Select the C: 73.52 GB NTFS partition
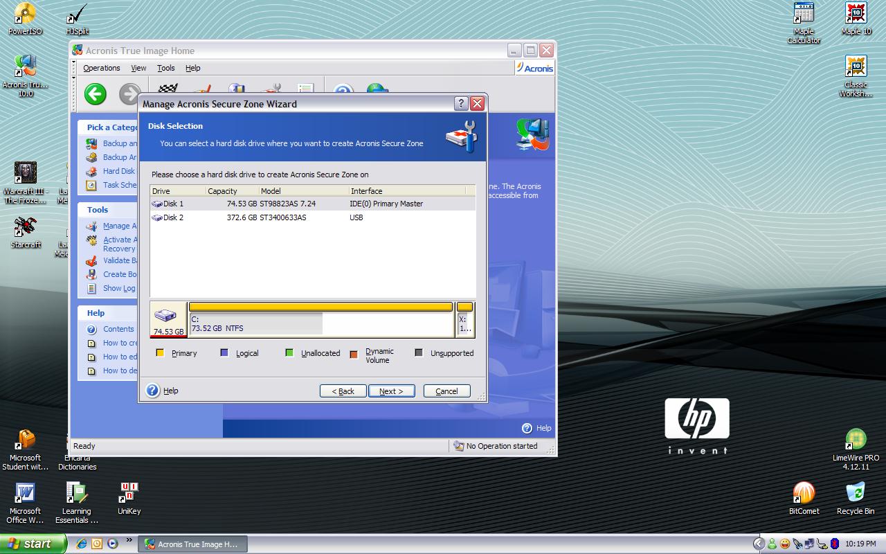This screenshot has width=886, height=554. click(x=321, y=319)
